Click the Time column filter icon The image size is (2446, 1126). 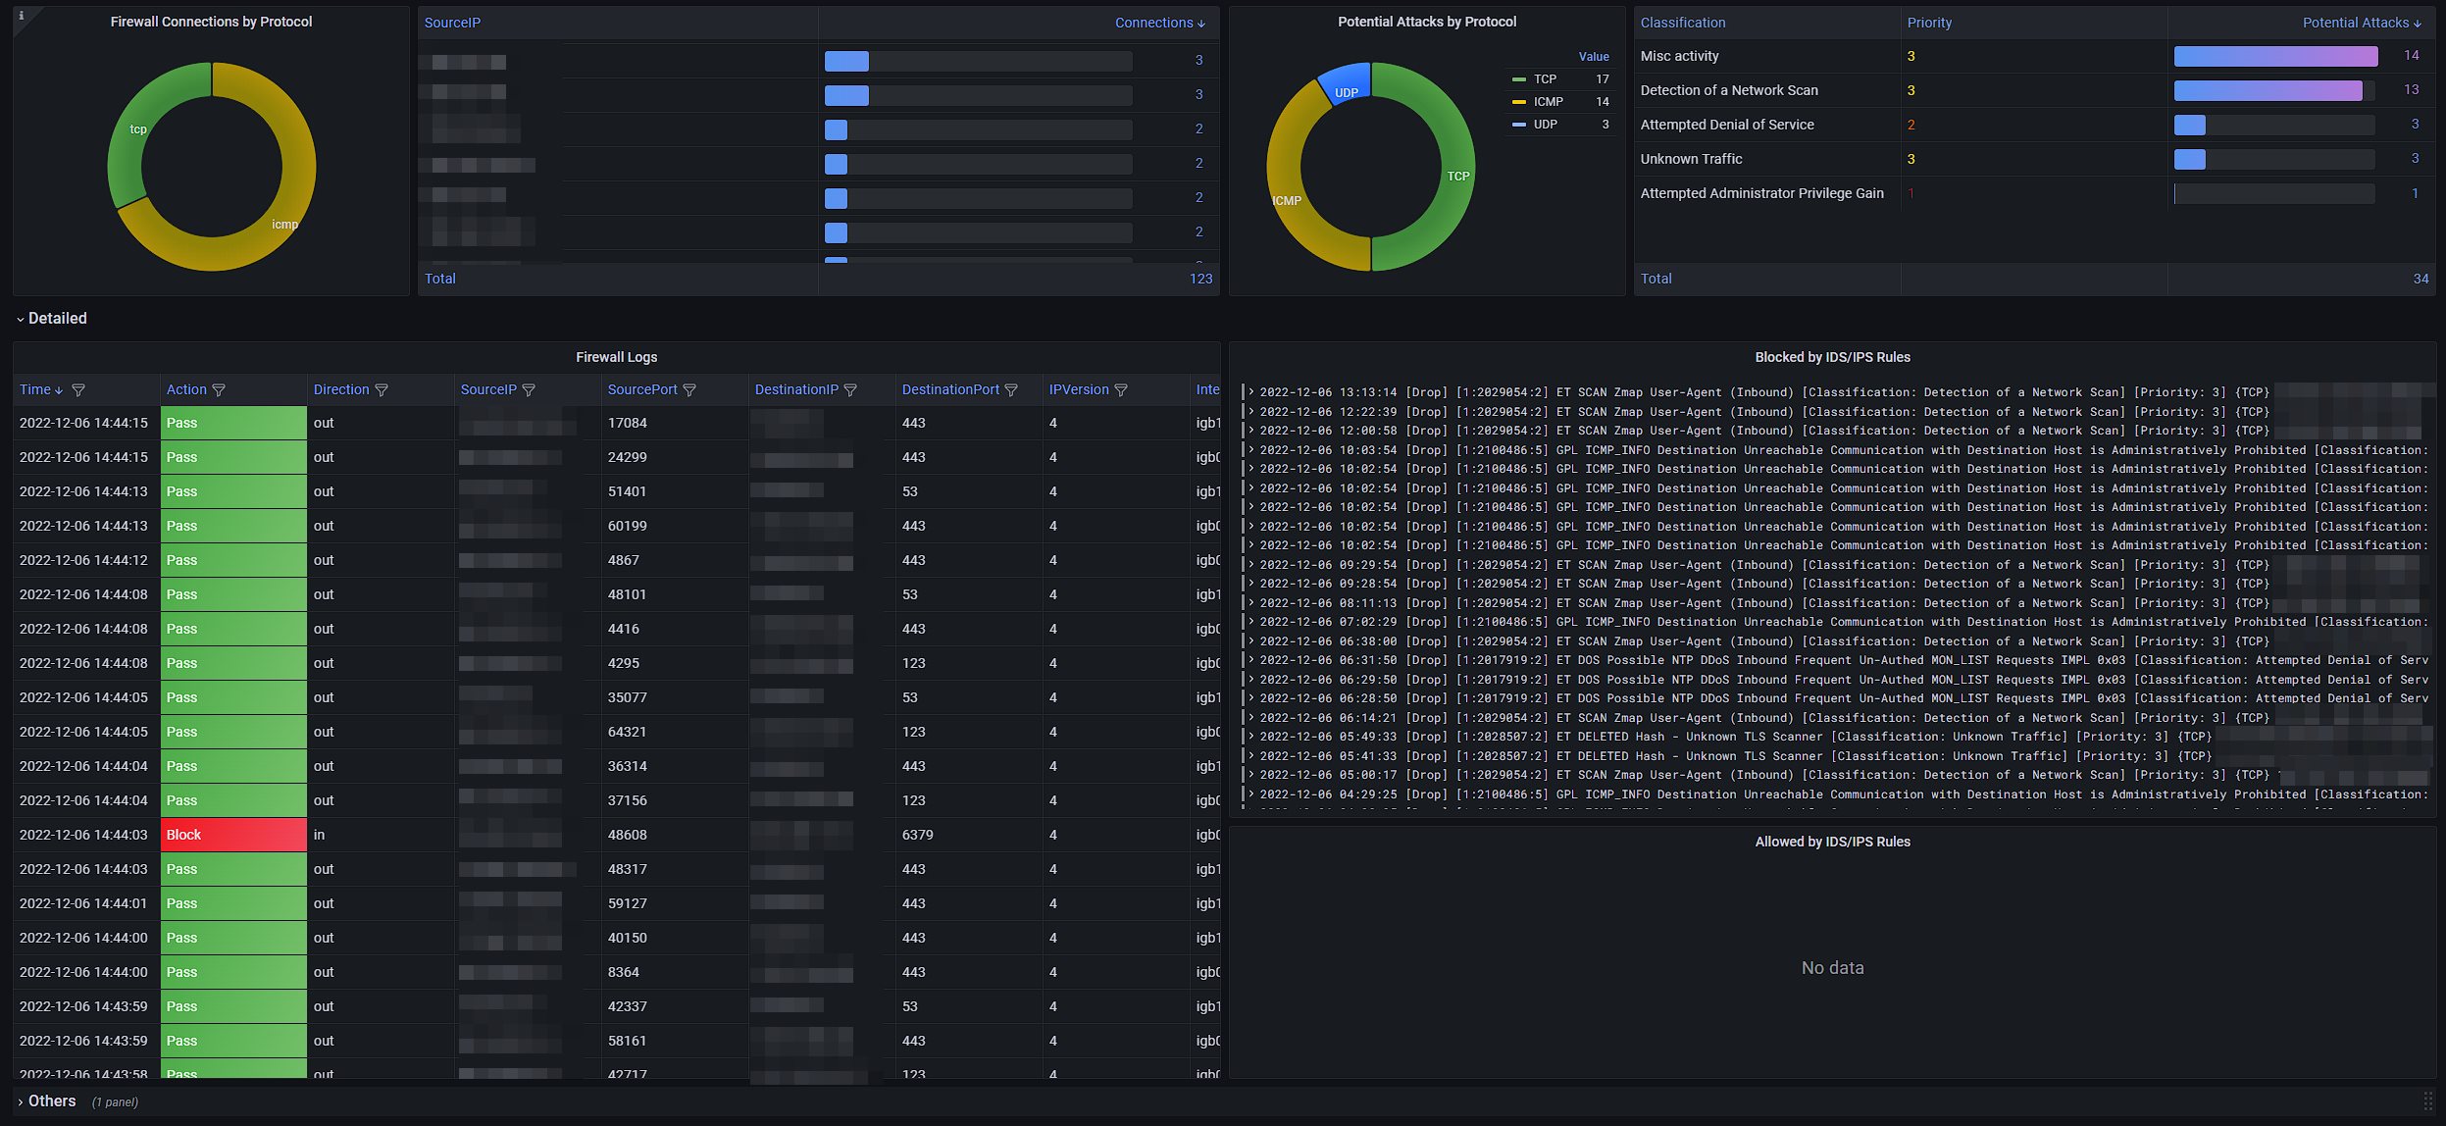pos(78,390)
